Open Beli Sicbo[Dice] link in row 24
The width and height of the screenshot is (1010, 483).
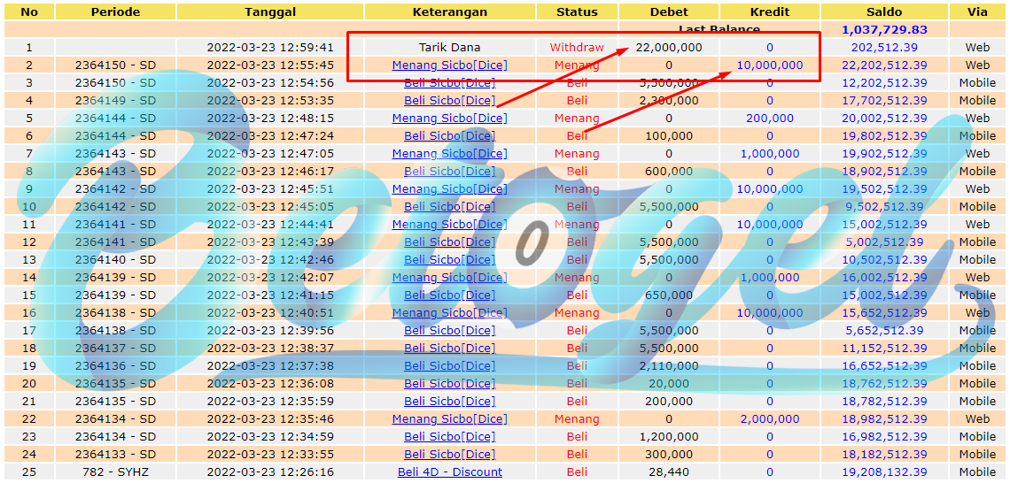[449, 454]
